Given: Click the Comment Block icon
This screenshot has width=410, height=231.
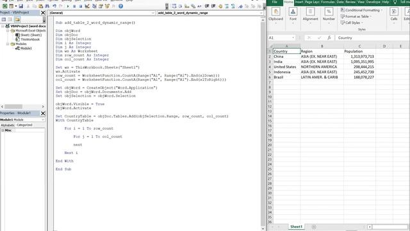Looking at the screenshot, I should click(227, 6).
